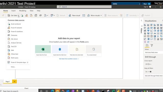Switch to the Home ribbon tab

point(6,11)
